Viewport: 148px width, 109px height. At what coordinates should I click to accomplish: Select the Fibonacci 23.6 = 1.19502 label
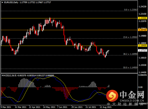130,37
